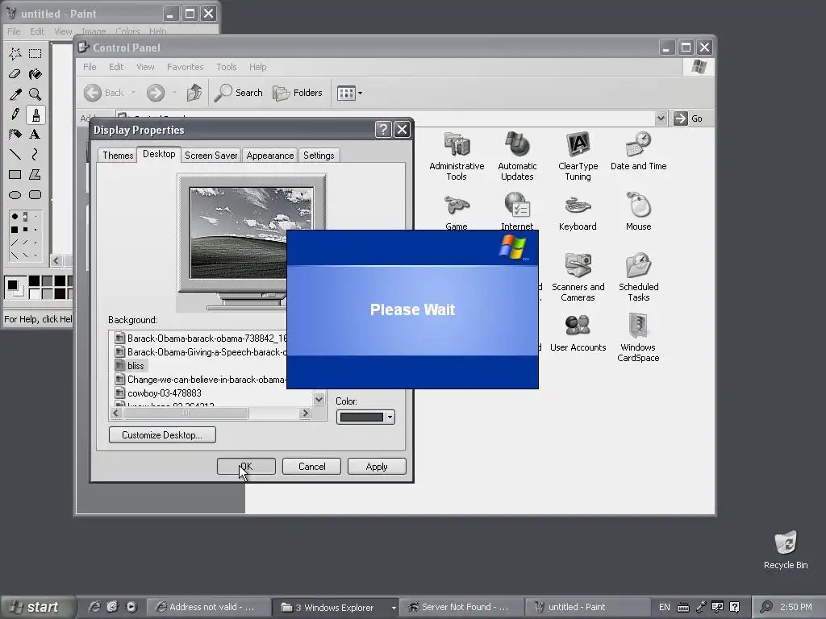Click Up folder button in Control Panel toolbar

click(194, 93)
